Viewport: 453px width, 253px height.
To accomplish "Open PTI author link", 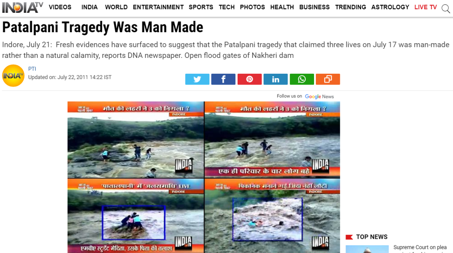I will click(x=32, y=69).
